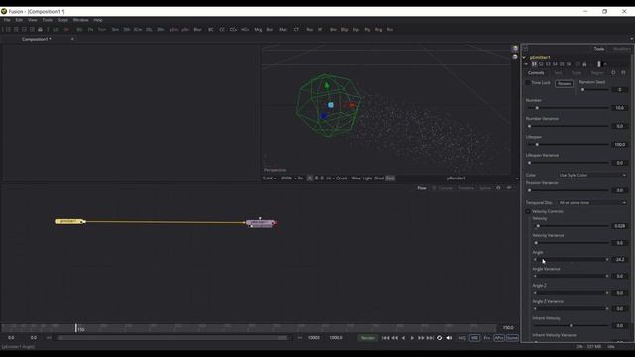Click the Number slider track
The image size is (635, 357).
point(568,108)
